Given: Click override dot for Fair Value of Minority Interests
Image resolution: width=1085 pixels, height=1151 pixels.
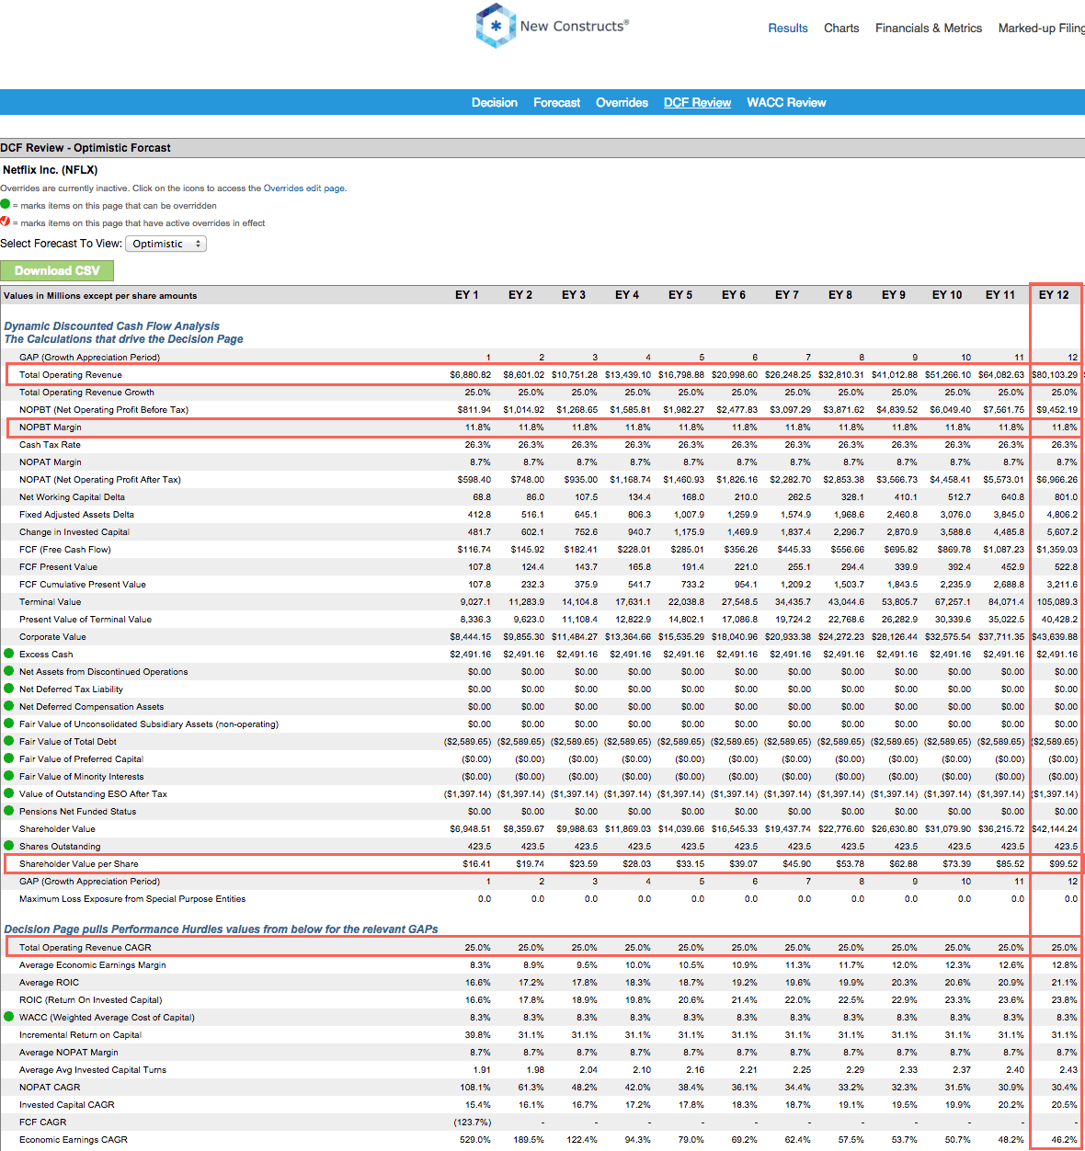Looking at the screenshot, I should coord(9,776).
